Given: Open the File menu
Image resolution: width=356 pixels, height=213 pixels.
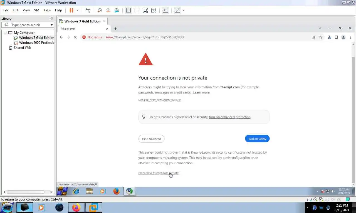Looking at the screenshot, I should [x=6, y=10].
